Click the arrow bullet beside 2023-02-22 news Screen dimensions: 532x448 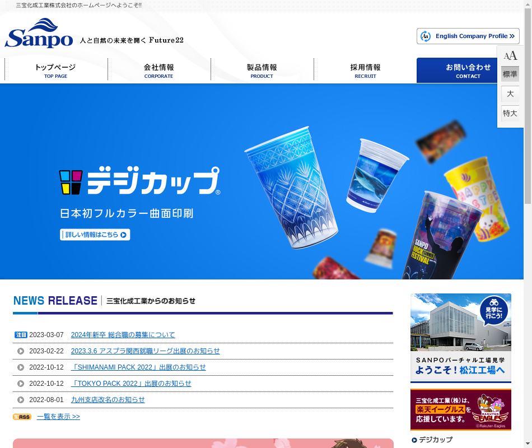click(21, 351)
